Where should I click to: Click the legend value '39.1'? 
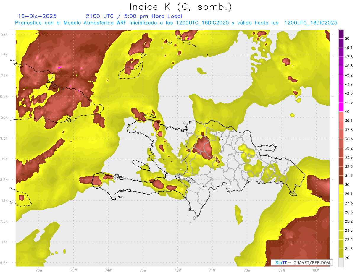pos(349,121)
